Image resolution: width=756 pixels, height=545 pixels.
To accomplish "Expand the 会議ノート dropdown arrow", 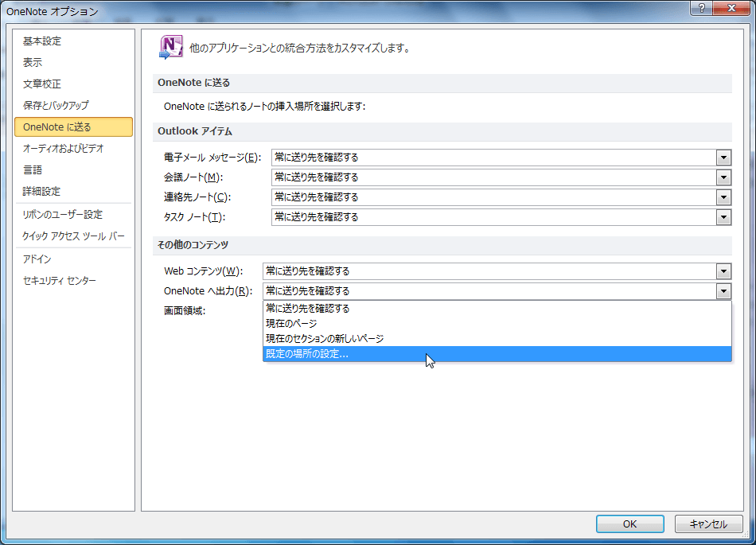I will click(723, 177).
